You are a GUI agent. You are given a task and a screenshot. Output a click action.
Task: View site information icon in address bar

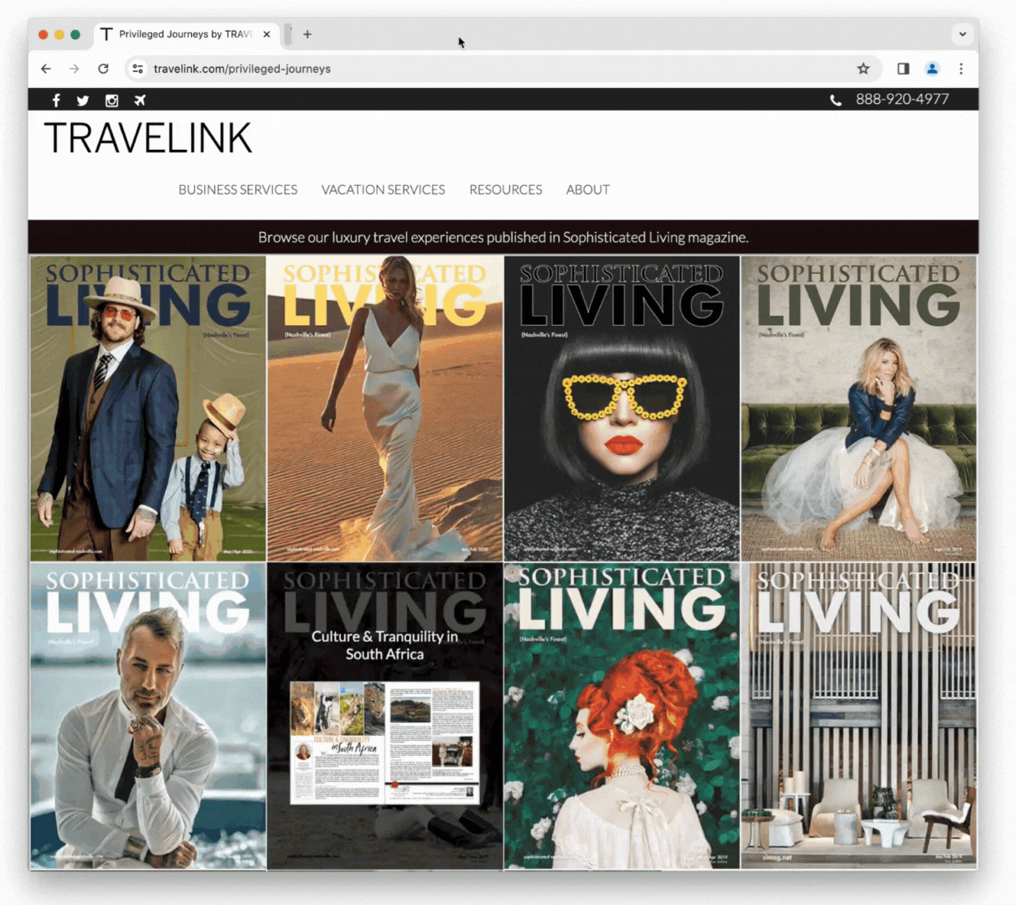138,69
